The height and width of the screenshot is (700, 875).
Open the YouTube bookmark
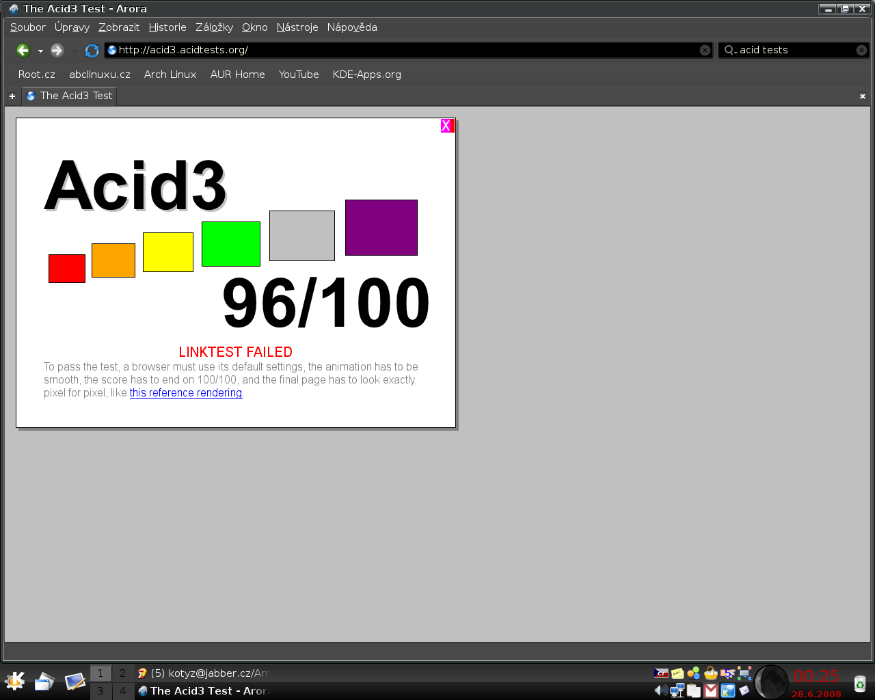[299, 75]
